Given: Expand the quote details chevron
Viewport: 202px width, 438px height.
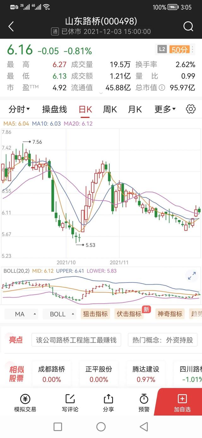Looking at the screenshot, I should point(101,93).
